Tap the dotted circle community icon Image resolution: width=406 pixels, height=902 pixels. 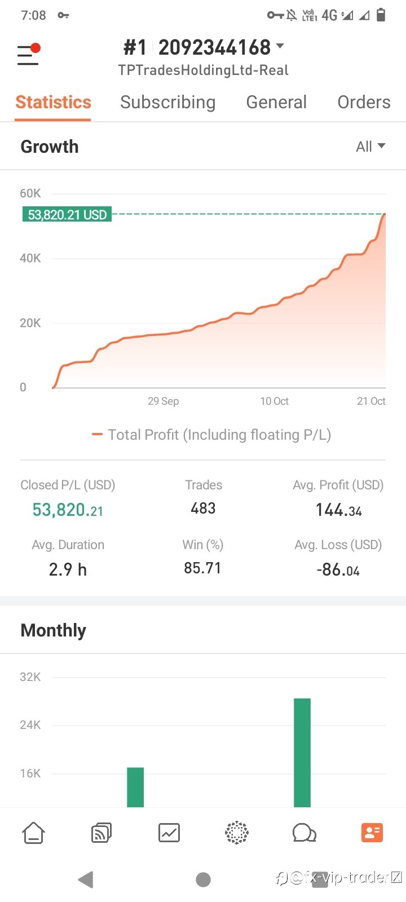[237, 833]
